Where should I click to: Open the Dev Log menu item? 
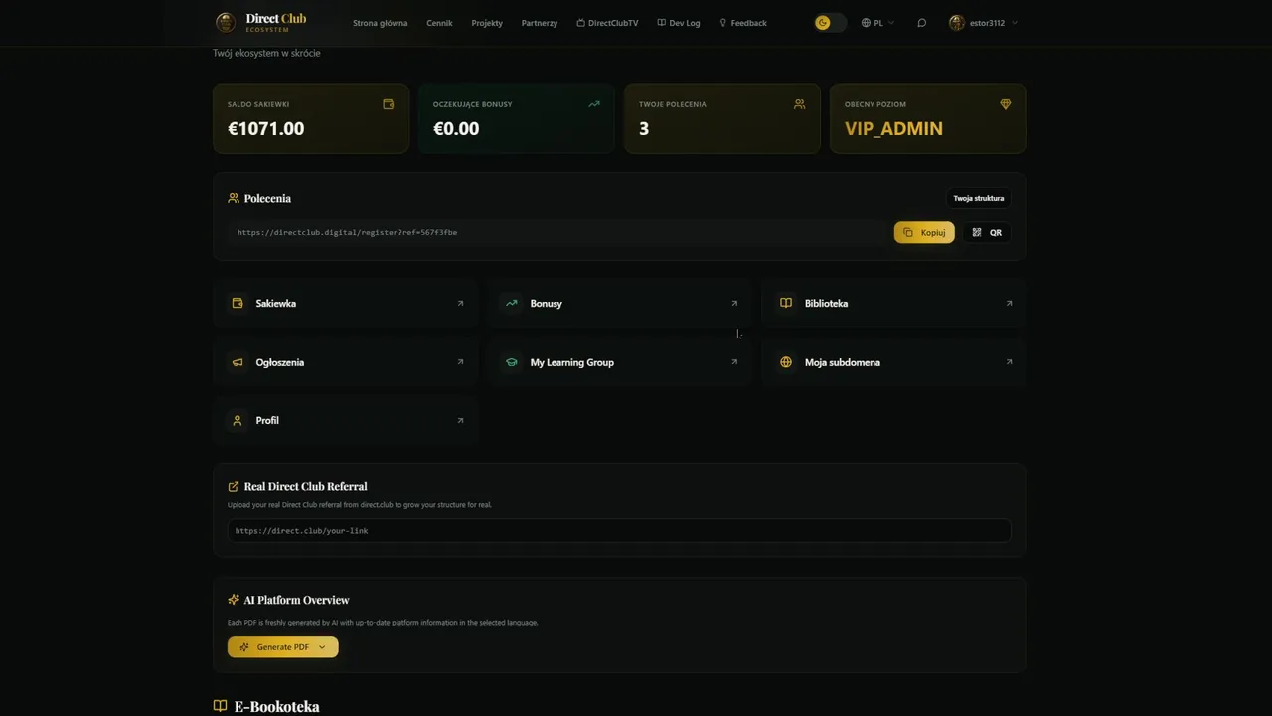[679, 23]
